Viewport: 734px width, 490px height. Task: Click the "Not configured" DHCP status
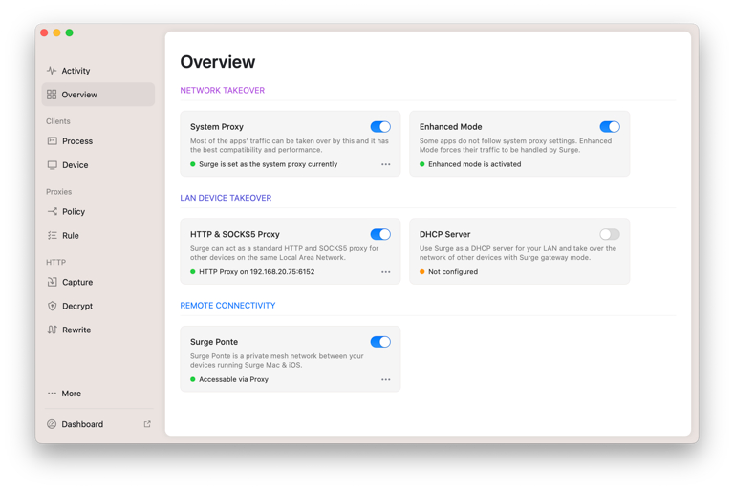(453, 272)
